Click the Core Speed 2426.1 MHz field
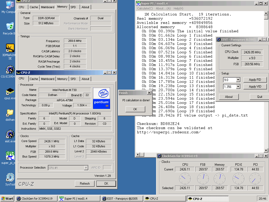The height and width of the screenshot is (202, 269). pyautogui.click(x=52, y=141)
